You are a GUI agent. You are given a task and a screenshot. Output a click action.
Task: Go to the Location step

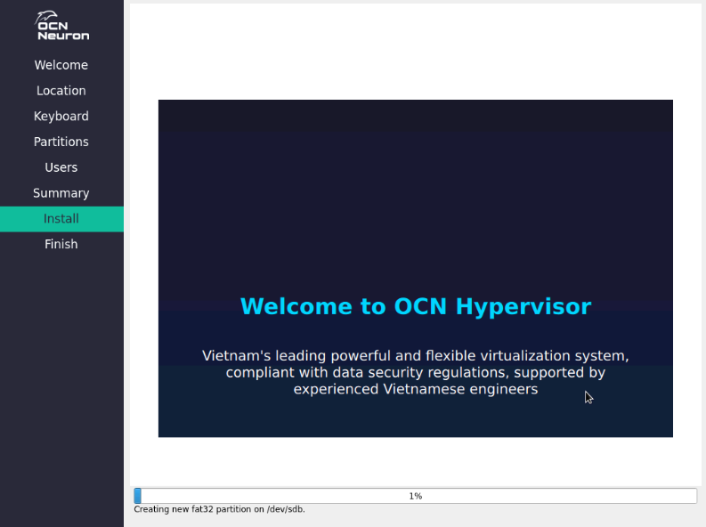tap(61, 91)
